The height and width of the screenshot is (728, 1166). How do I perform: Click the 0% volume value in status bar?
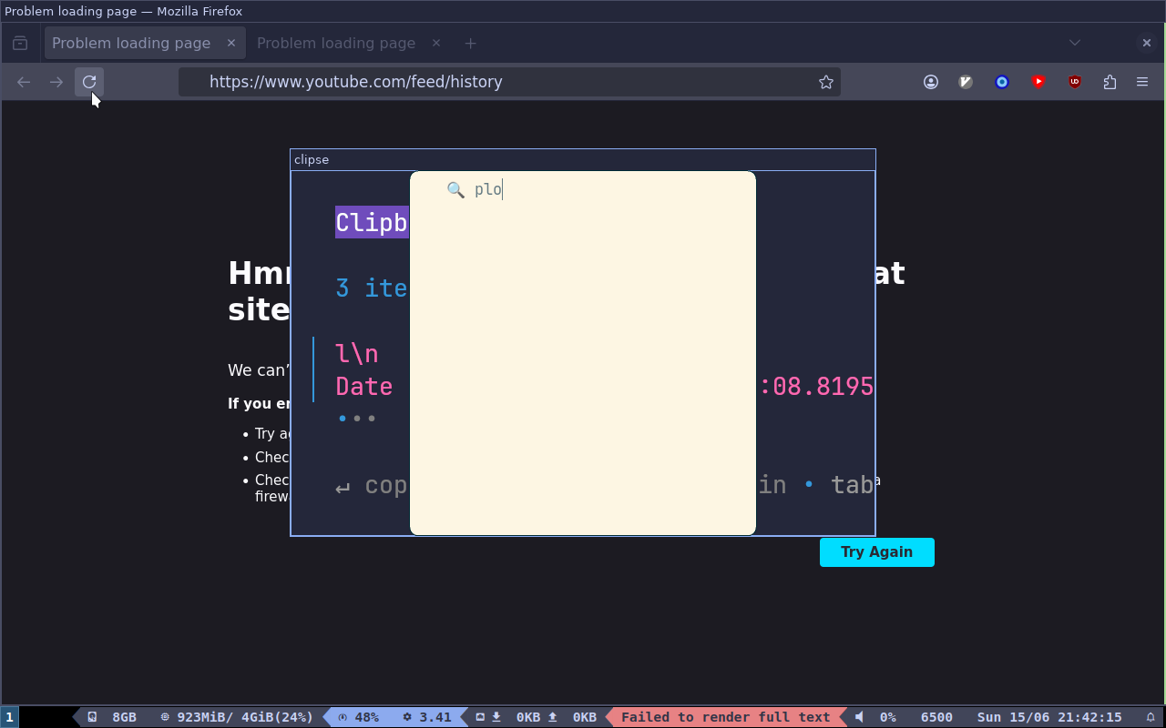coord(888,717)
